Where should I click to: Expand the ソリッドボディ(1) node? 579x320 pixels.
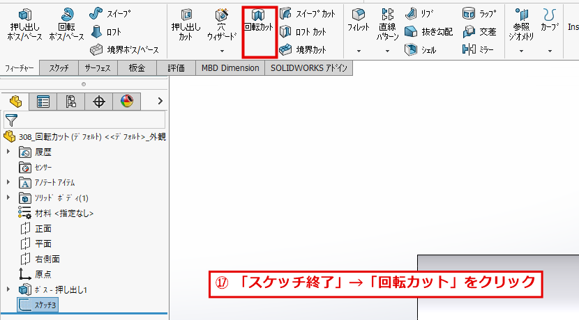(x=8, y=198)
